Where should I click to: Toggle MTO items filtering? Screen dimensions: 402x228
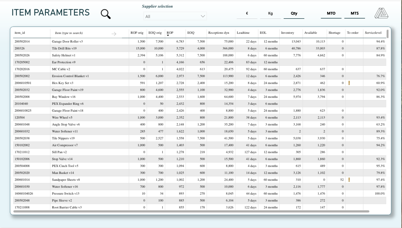point(331,13)
